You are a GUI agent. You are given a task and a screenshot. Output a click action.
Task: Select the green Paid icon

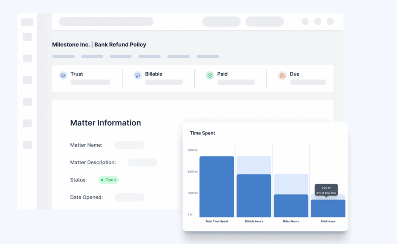(210, 76)
